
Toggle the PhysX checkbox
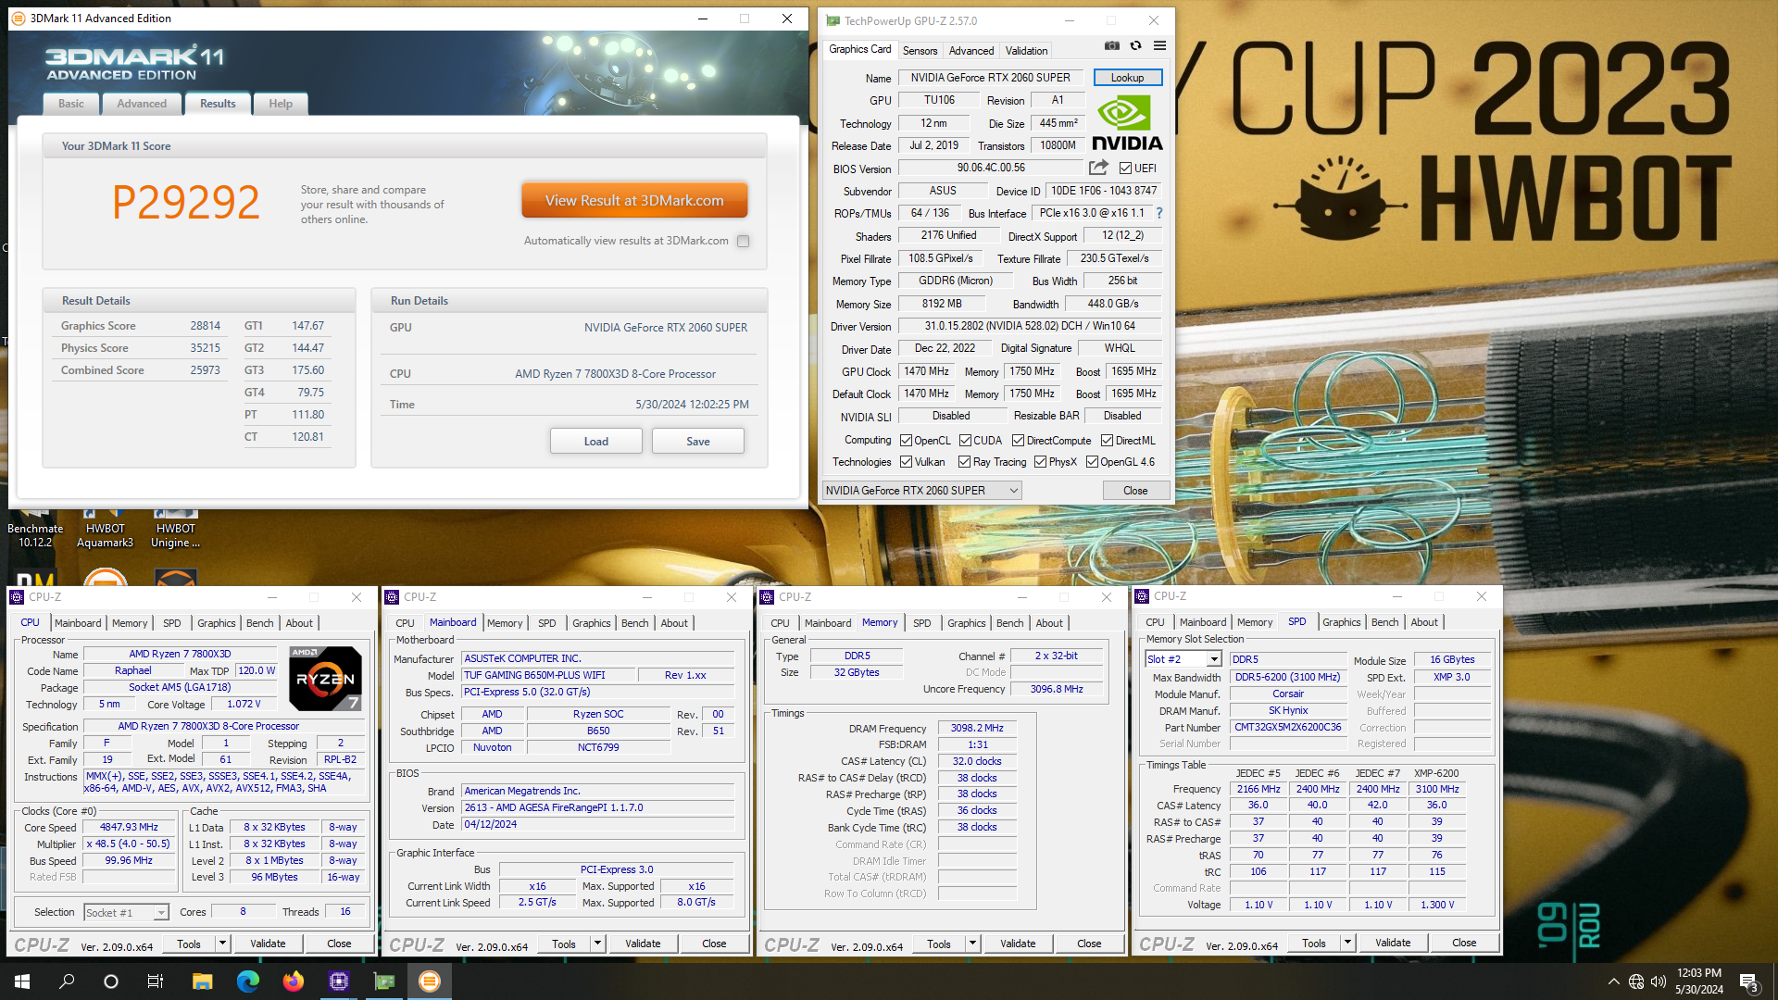tap(1040, 462)
